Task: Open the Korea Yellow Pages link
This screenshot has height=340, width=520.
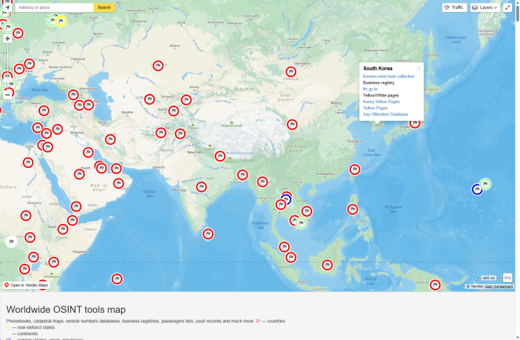Action: (x=381, y=101)
